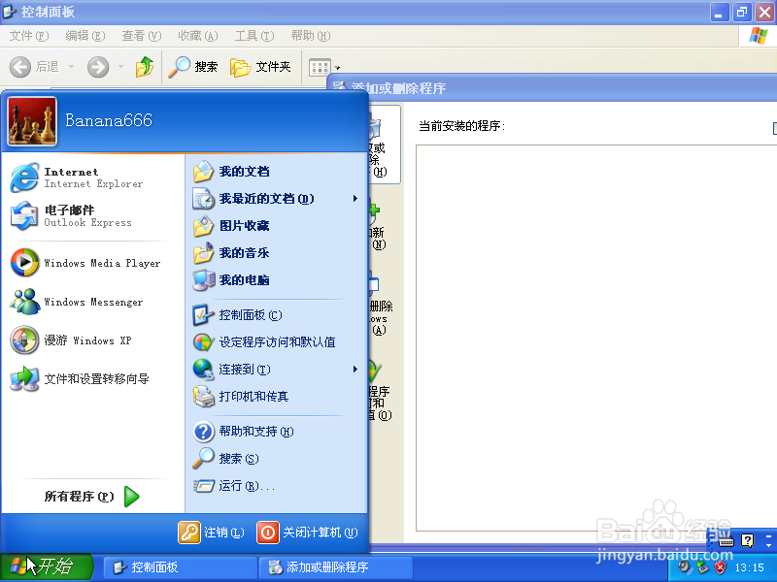Image resolution: width=777 pixels, height=582 pixels.
Task: Switch to Control Panel taskbar button
Action: click(181, 567)
